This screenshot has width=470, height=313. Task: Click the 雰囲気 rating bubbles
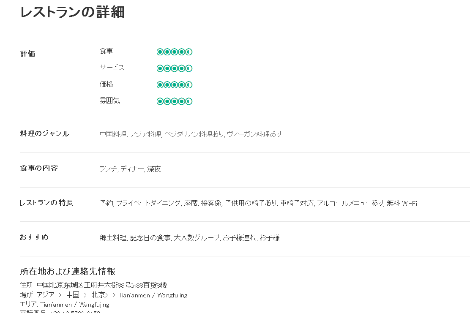(174, 101)
